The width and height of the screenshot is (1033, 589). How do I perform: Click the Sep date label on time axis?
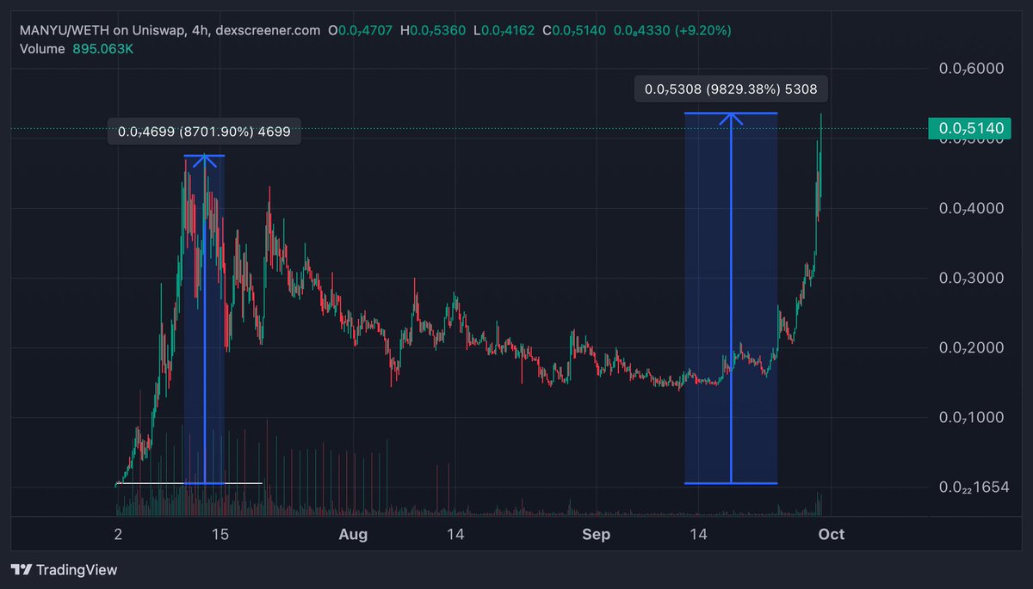[x=596, y=535]
